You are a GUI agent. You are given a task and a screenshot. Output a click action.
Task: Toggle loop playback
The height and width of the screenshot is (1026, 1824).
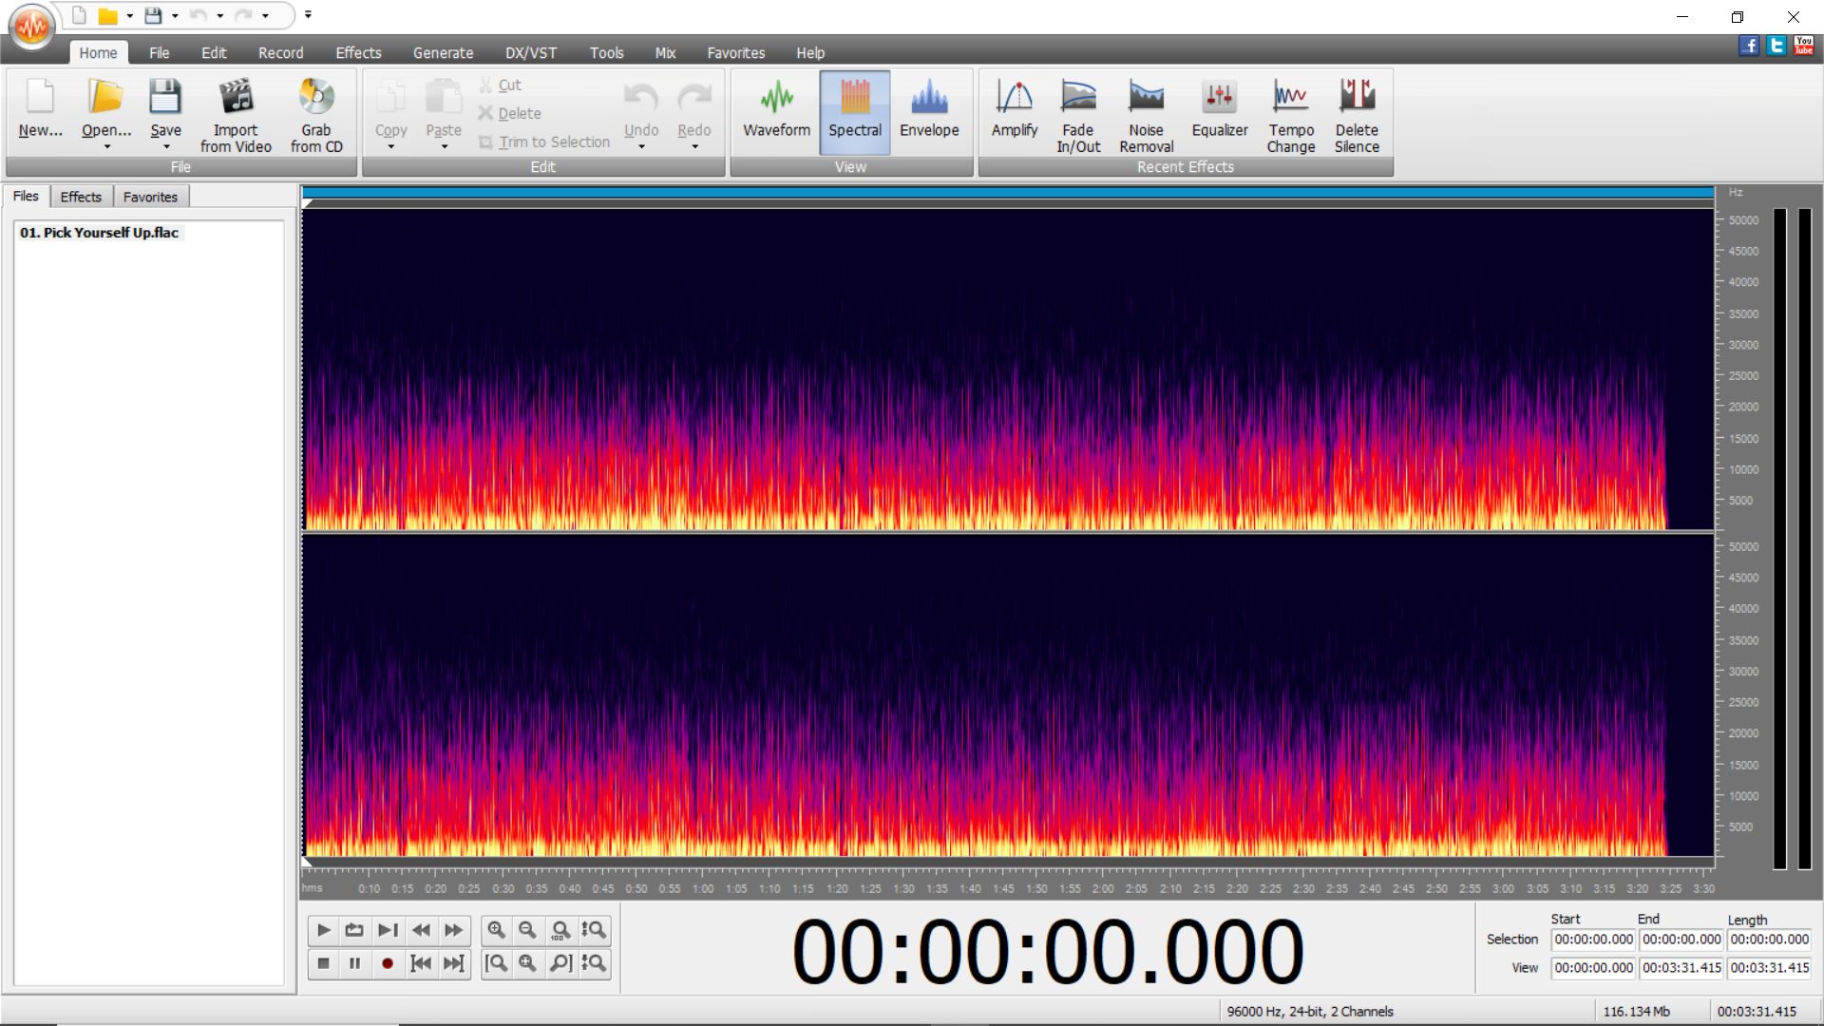click(x=354, y=930)
